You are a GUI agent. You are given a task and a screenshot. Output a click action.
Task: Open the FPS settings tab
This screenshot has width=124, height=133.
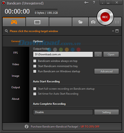pyautogui.click(x=15, y=53)
